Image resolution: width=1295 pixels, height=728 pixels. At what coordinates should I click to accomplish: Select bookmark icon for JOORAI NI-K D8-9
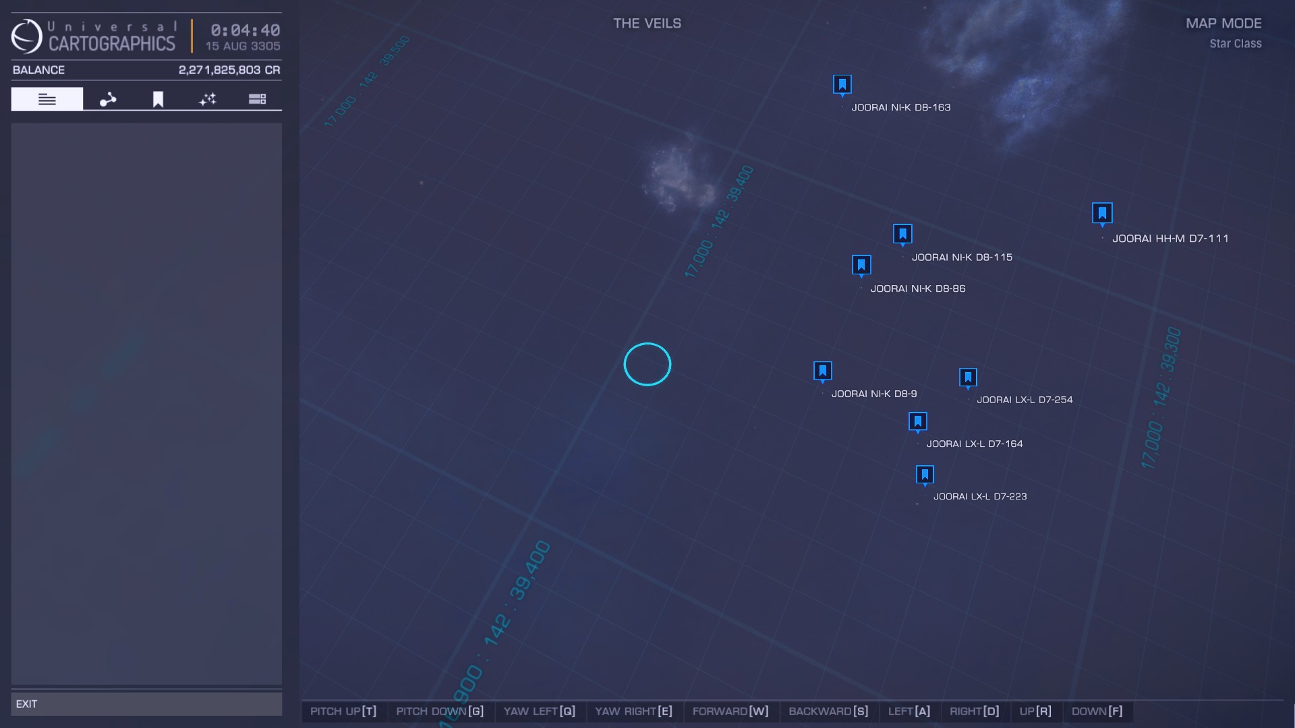tap(822, 371)
